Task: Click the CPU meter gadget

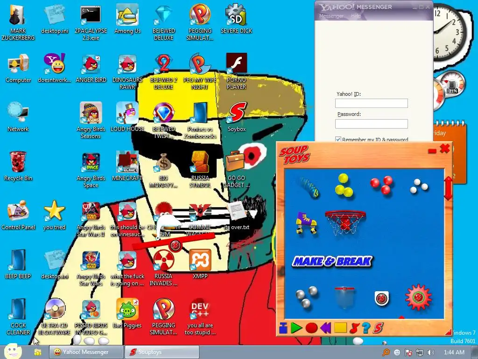Action: click(449, 89)
